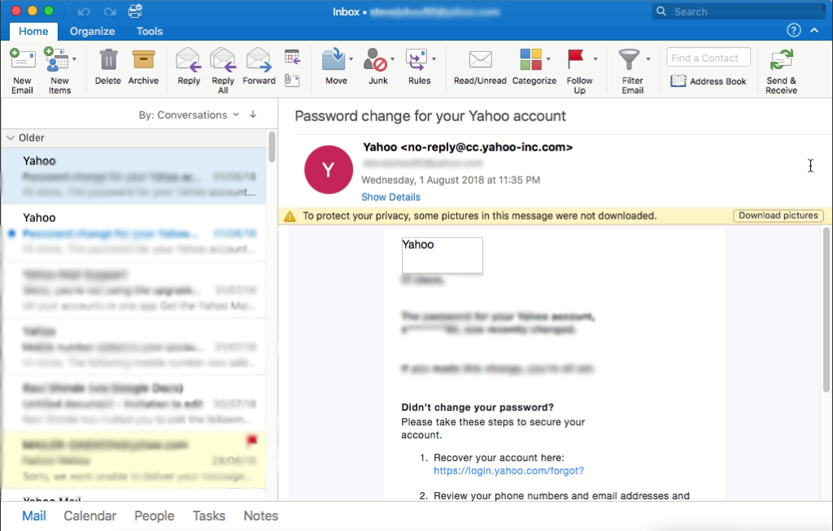Create a New Email
The width and height of the screenshot is (833, 531).
(22, 71)
